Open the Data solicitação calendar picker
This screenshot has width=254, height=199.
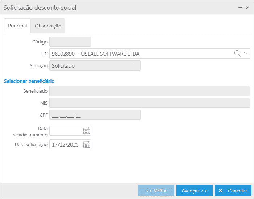pos(87,144)
